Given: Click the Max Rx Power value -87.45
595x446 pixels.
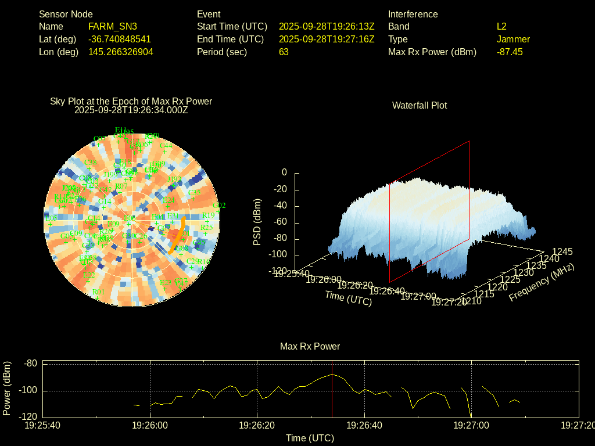Looking at the screenshot, I should 510,52.
